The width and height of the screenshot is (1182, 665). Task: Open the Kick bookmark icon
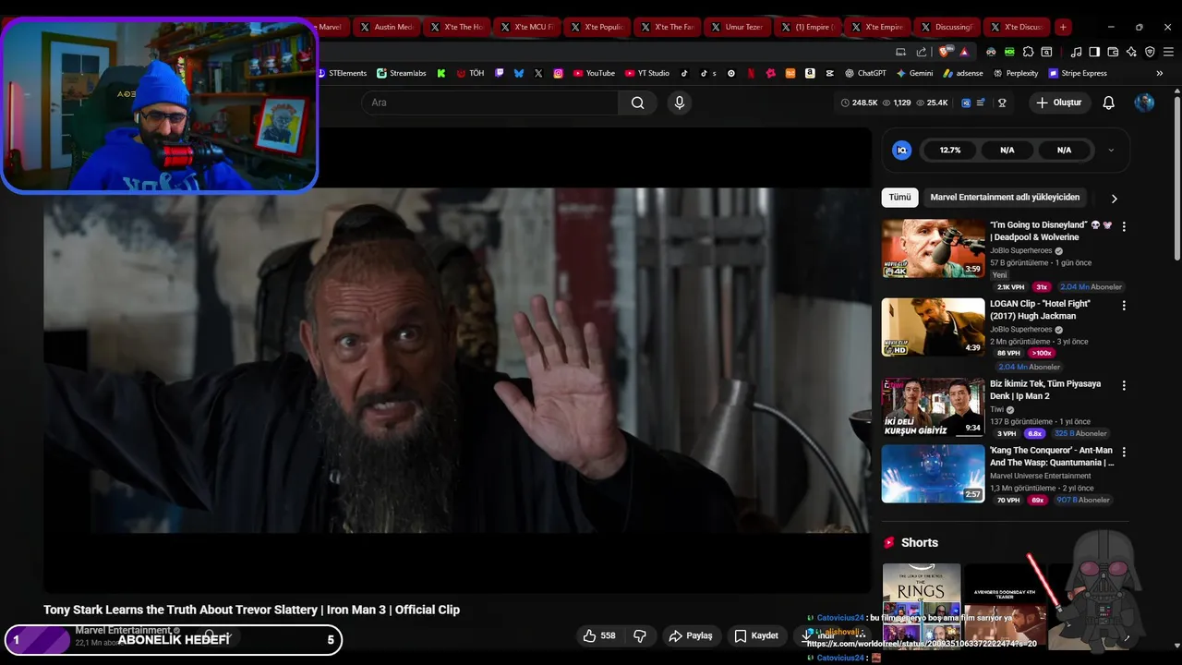point(441,73)
